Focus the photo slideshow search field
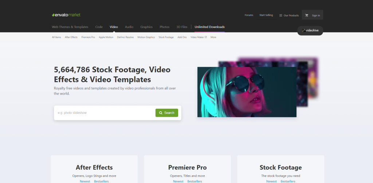 click(x=105, y=113)
